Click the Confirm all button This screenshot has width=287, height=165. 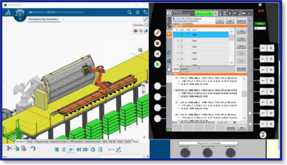241,21
